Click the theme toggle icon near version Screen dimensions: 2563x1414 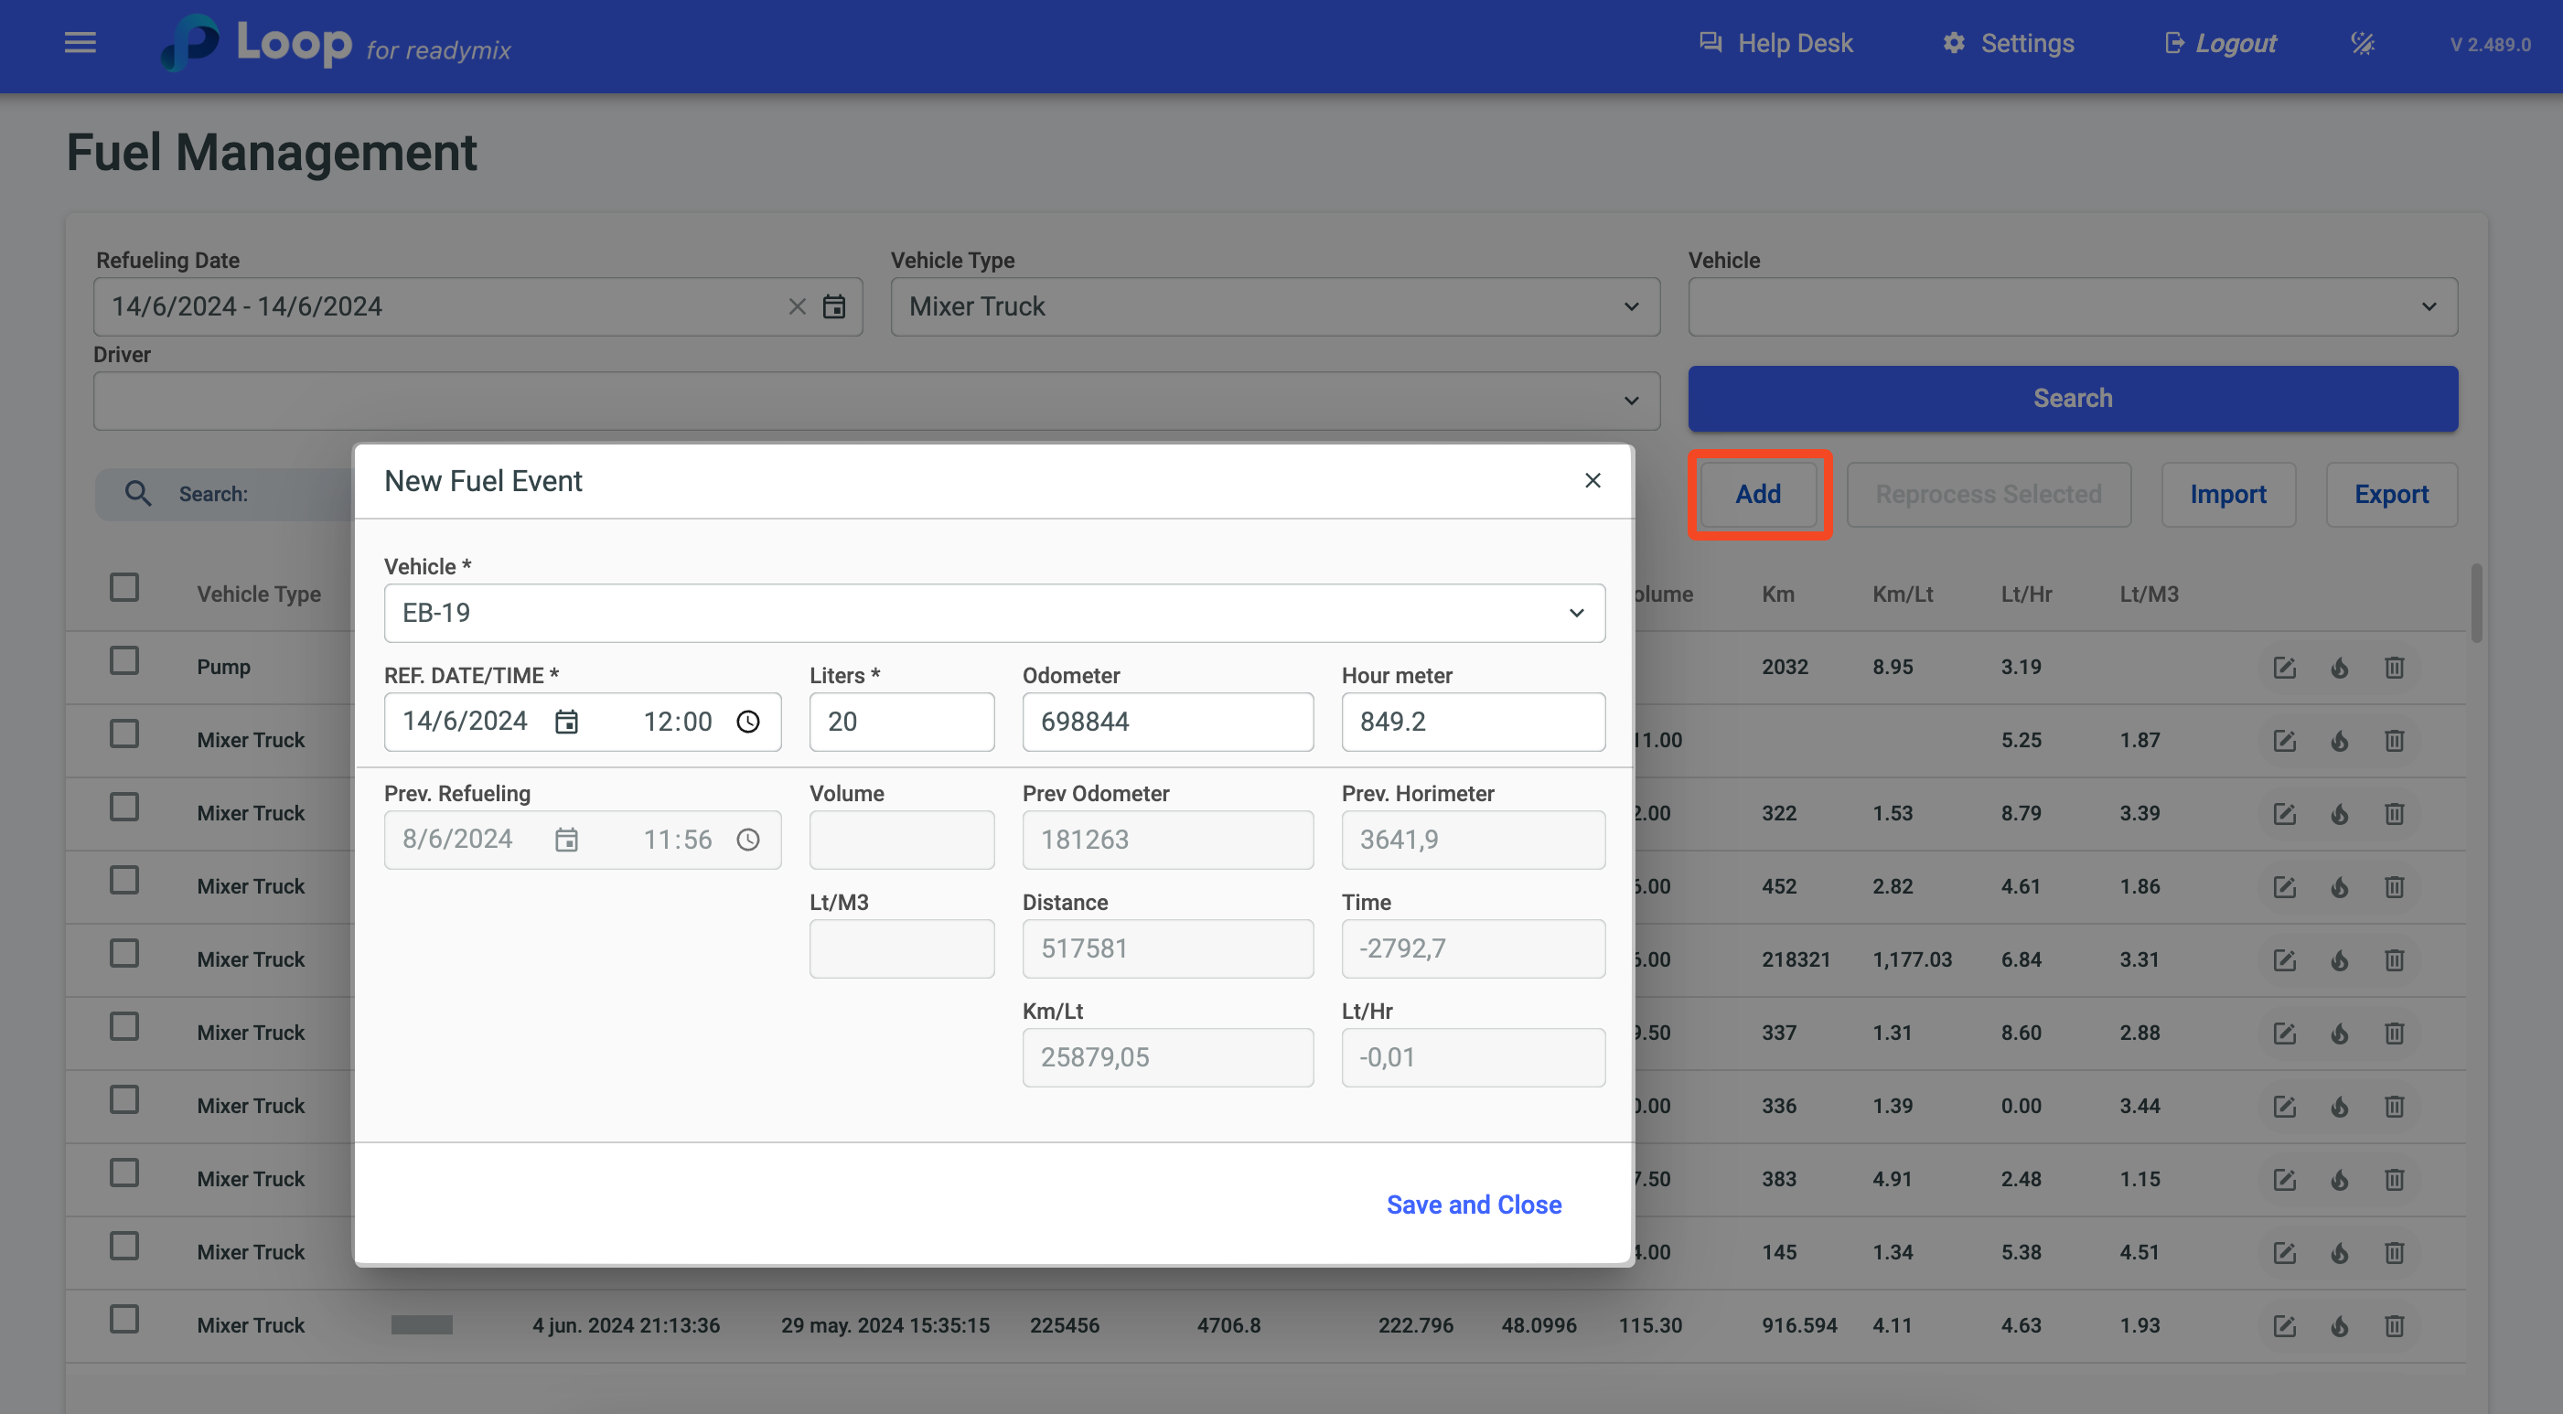(2362, 44)
